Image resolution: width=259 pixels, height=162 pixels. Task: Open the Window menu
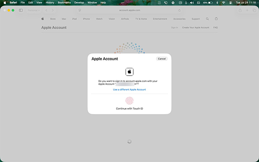point(92,3)
